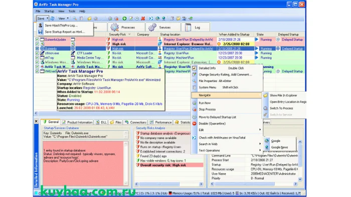Viewport: 351px width, 197px height.
Task: Close the Detailed Information panel with its X
Action: tap(36, 121)
